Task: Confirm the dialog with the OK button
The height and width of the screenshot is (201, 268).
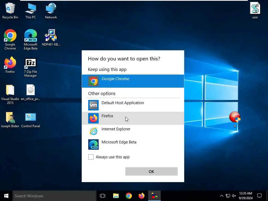Action: click(152, 171)
